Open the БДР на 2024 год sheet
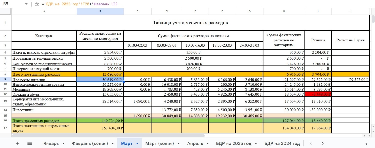This screenshot has height=148, width=375. click(282, 143)
